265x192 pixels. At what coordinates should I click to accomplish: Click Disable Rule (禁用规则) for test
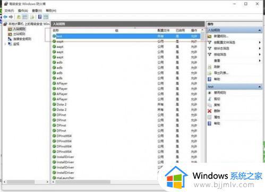click(220, 93)
